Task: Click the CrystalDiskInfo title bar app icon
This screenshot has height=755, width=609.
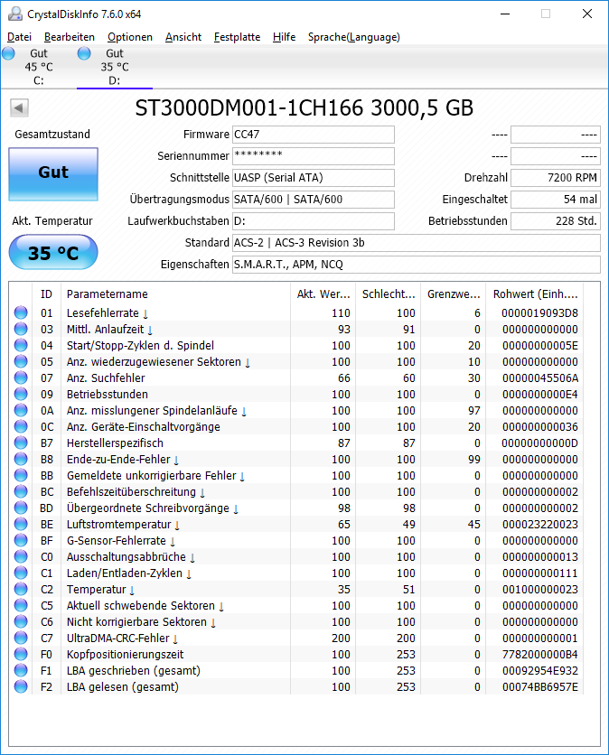Action: (15, 14)
